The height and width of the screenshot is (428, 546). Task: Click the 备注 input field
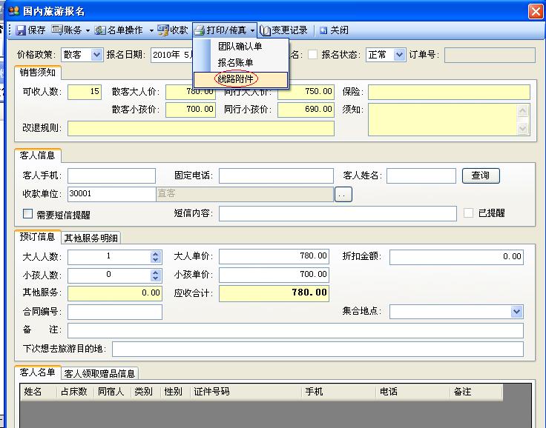296,330
